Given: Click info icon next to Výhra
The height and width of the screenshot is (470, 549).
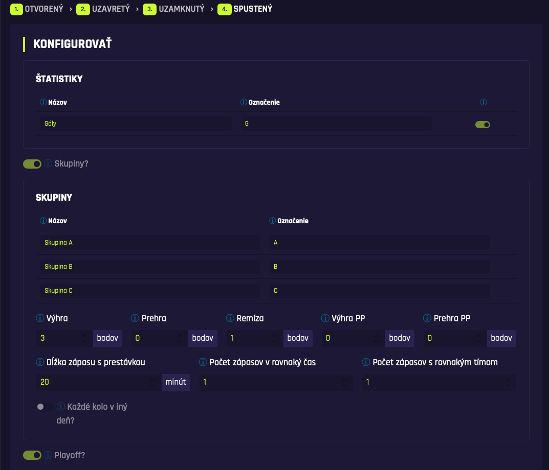Looking at the screenshot, I should (x=40, y=318).
